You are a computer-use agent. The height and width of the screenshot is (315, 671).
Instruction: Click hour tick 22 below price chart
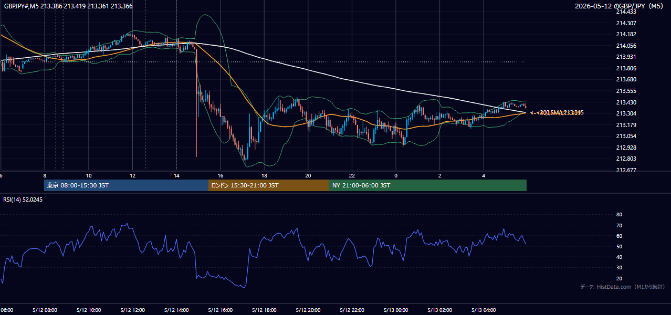[x=352, y=175]
